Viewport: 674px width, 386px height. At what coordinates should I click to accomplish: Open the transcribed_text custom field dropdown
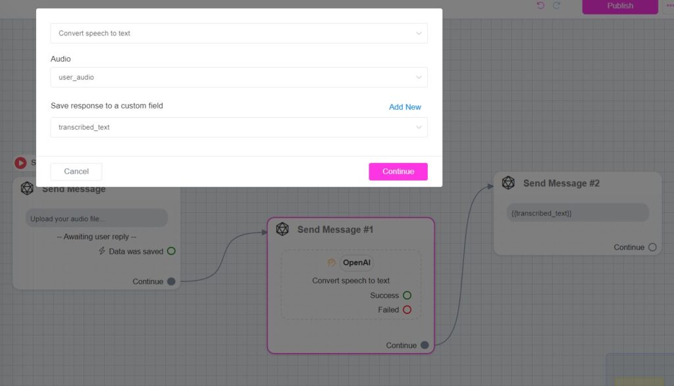click(238, 127)
